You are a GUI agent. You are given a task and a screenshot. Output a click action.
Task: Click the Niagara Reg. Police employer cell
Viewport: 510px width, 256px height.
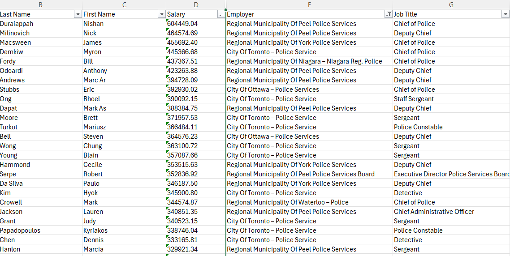[309, 61]
